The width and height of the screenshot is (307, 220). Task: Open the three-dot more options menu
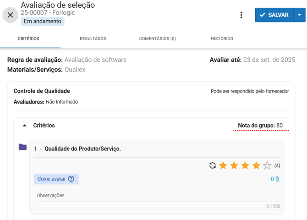[241, 15]
